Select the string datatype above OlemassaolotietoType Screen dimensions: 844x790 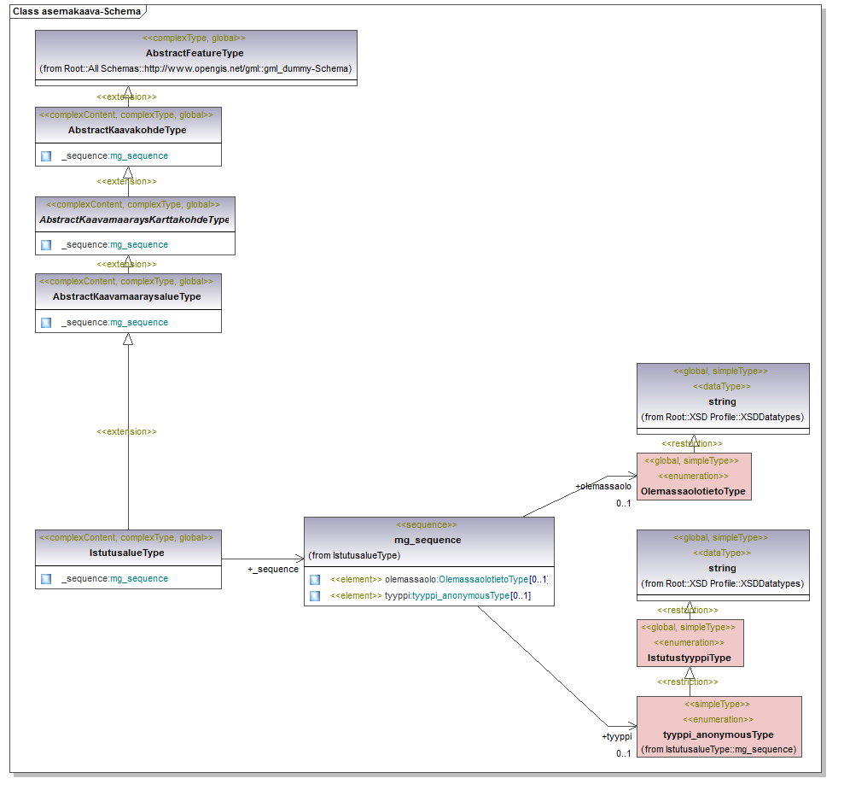(722, 398)
